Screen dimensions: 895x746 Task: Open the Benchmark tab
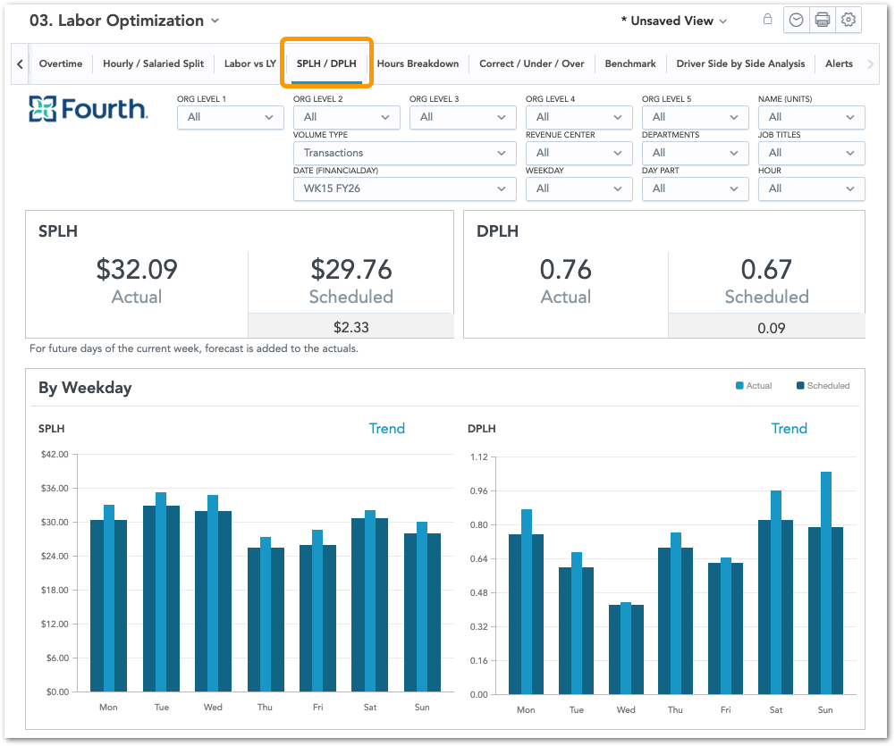[629, 63]
